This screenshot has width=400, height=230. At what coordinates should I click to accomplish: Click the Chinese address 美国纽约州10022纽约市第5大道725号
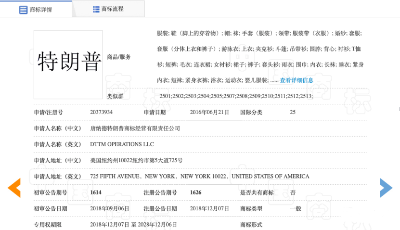click(136, 160)
